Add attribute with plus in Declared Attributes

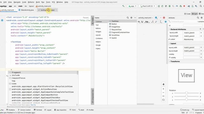pos(200,29)
